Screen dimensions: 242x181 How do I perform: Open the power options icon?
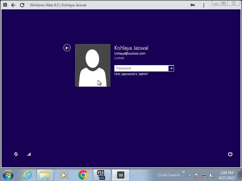point(230,154)
